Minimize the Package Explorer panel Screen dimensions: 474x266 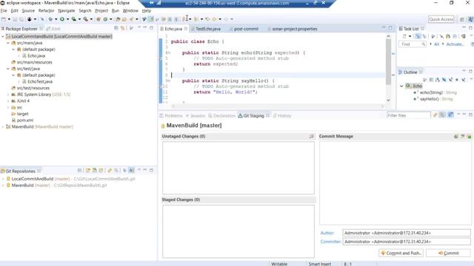coord(145,28)
